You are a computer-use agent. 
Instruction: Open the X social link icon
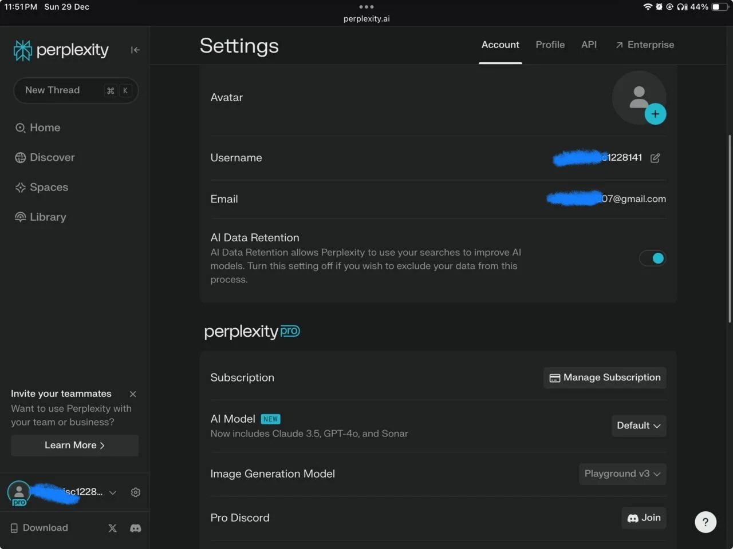pyautogui.click(x=112, y=528)
